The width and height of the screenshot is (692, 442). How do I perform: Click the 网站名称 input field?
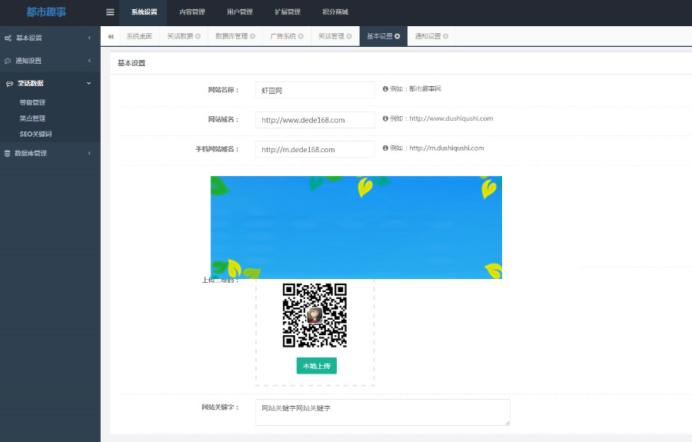pyautogui.click(x=314, y=90)
